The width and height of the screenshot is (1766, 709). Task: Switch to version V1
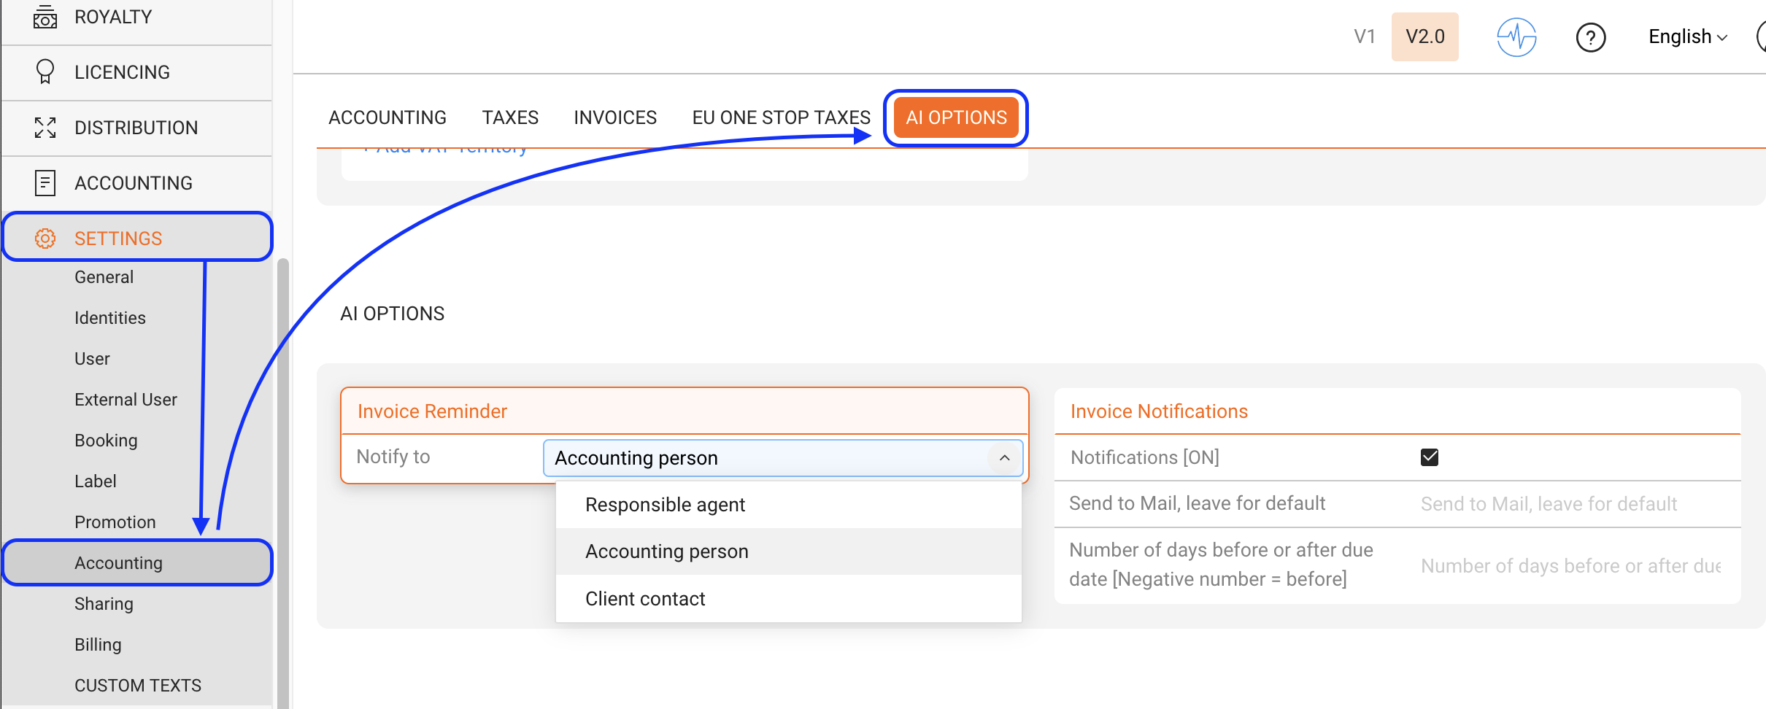1365,36
